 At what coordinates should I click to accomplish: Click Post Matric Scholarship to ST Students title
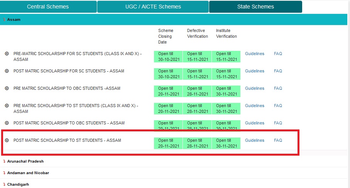pos(67,141)
